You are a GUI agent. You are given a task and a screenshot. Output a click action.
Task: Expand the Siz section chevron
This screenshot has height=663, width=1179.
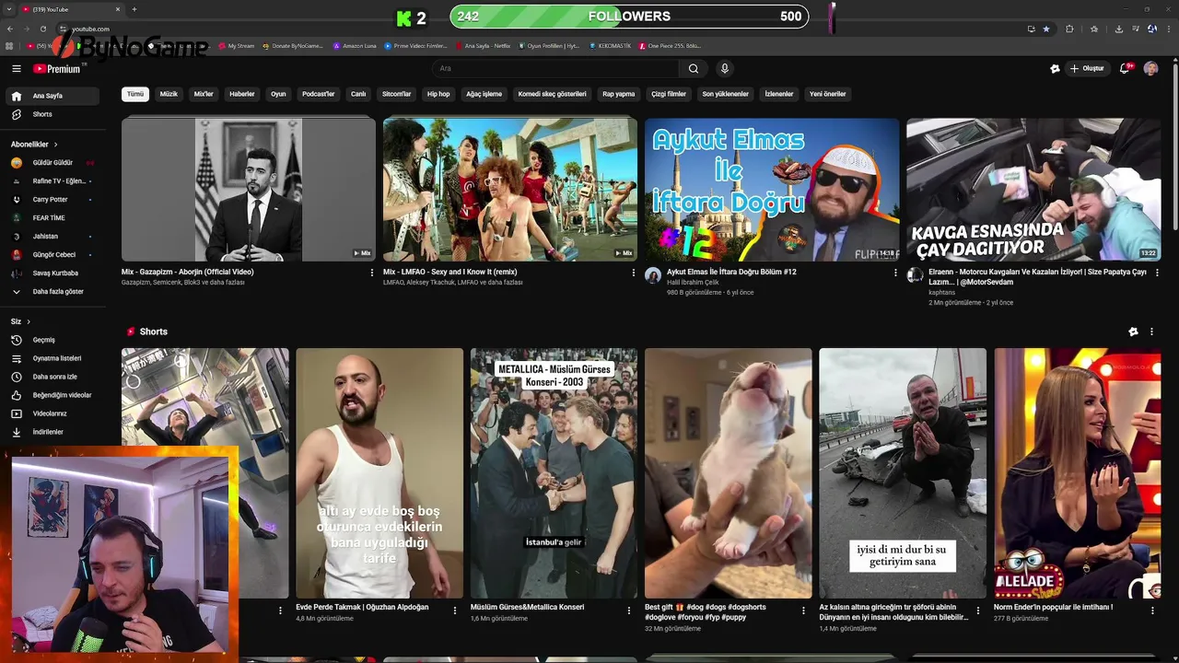tap(29, 321)
